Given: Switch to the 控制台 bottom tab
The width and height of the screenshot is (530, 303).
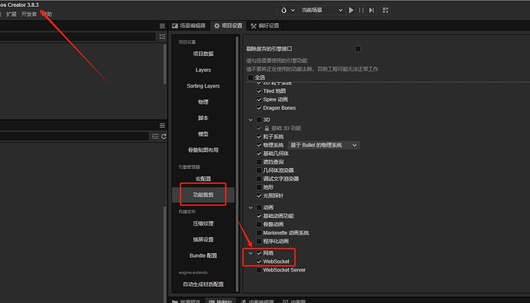Looking at the screenshot, I should point(220,301).
